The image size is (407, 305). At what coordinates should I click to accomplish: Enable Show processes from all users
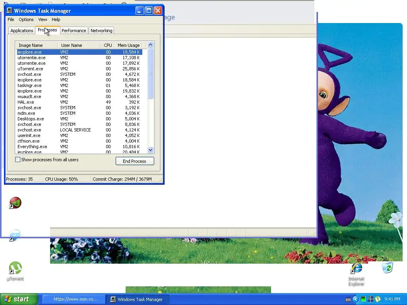[x=17, y=160]
